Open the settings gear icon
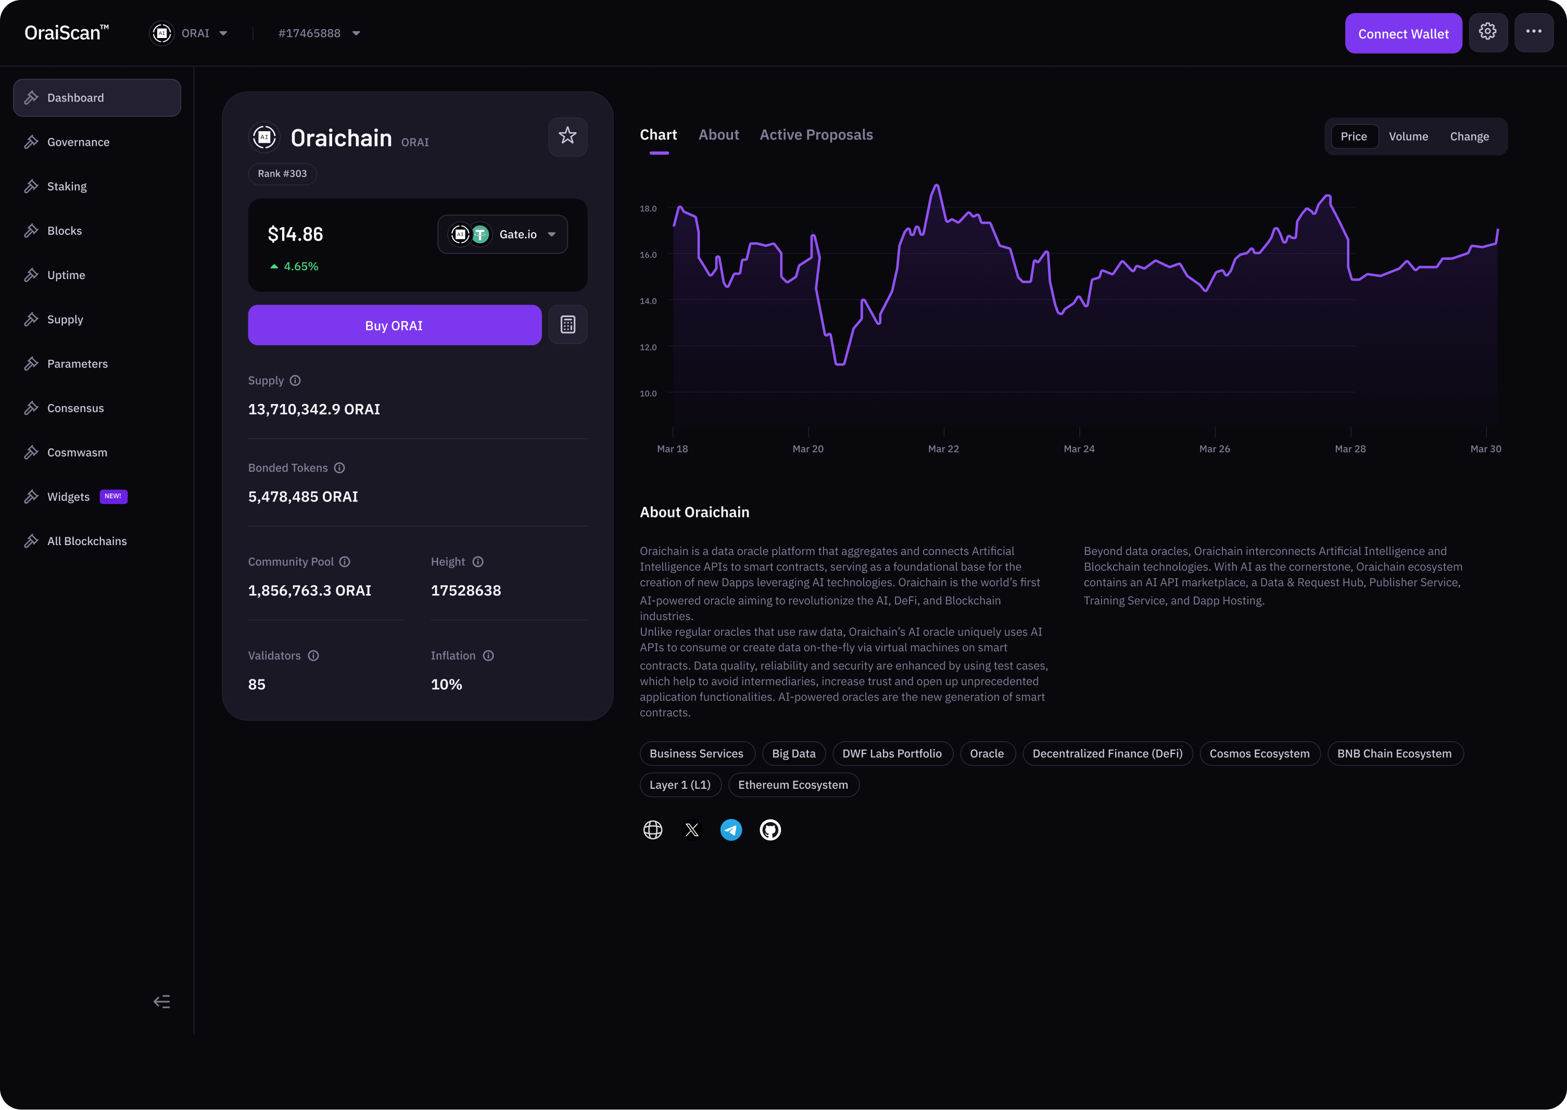The image size is (1567, 1110). point(1488,32)
